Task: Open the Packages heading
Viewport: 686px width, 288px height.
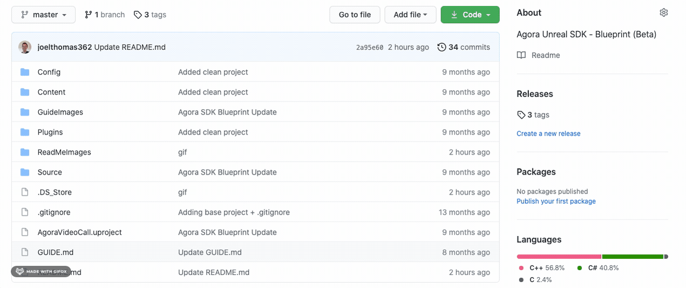Action: coord(536,172)
